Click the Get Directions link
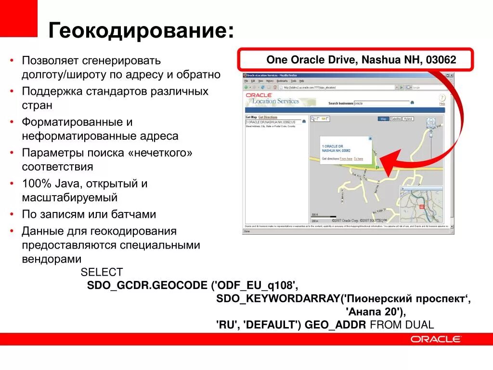Viewport: 493px width, 370px height. point(268,117)
